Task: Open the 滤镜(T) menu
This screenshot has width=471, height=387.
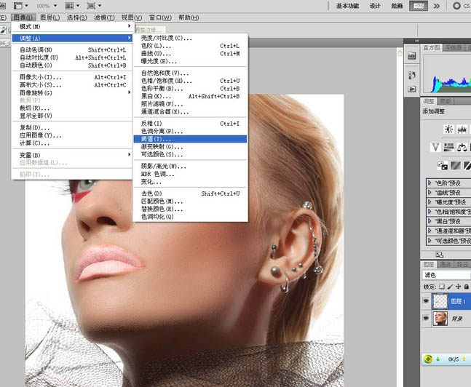Action: pyautogui.click(x=104, y=17)
